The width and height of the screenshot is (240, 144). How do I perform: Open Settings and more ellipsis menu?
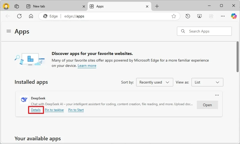click(223, 16)
